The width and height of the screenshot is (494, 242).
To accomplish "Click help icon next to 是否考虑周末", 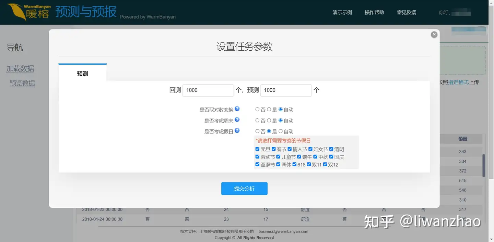I will click(237, 120).
